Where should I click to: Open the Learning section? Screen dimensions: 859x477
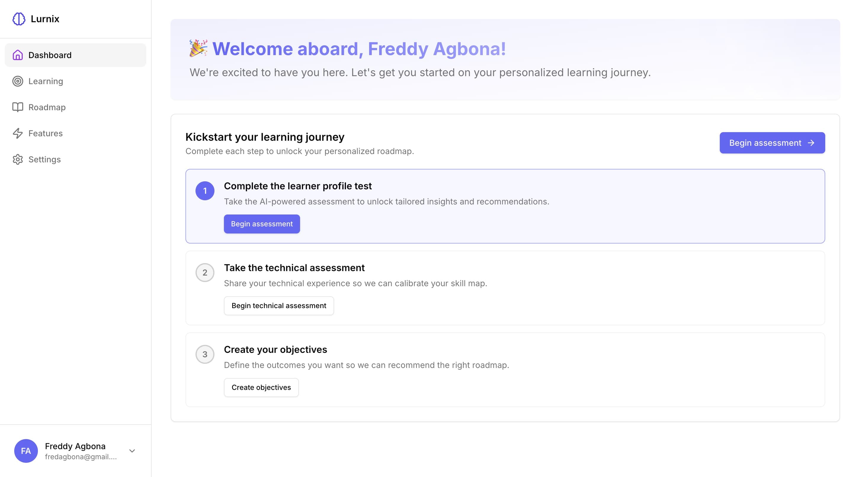(x=45, y=81)
